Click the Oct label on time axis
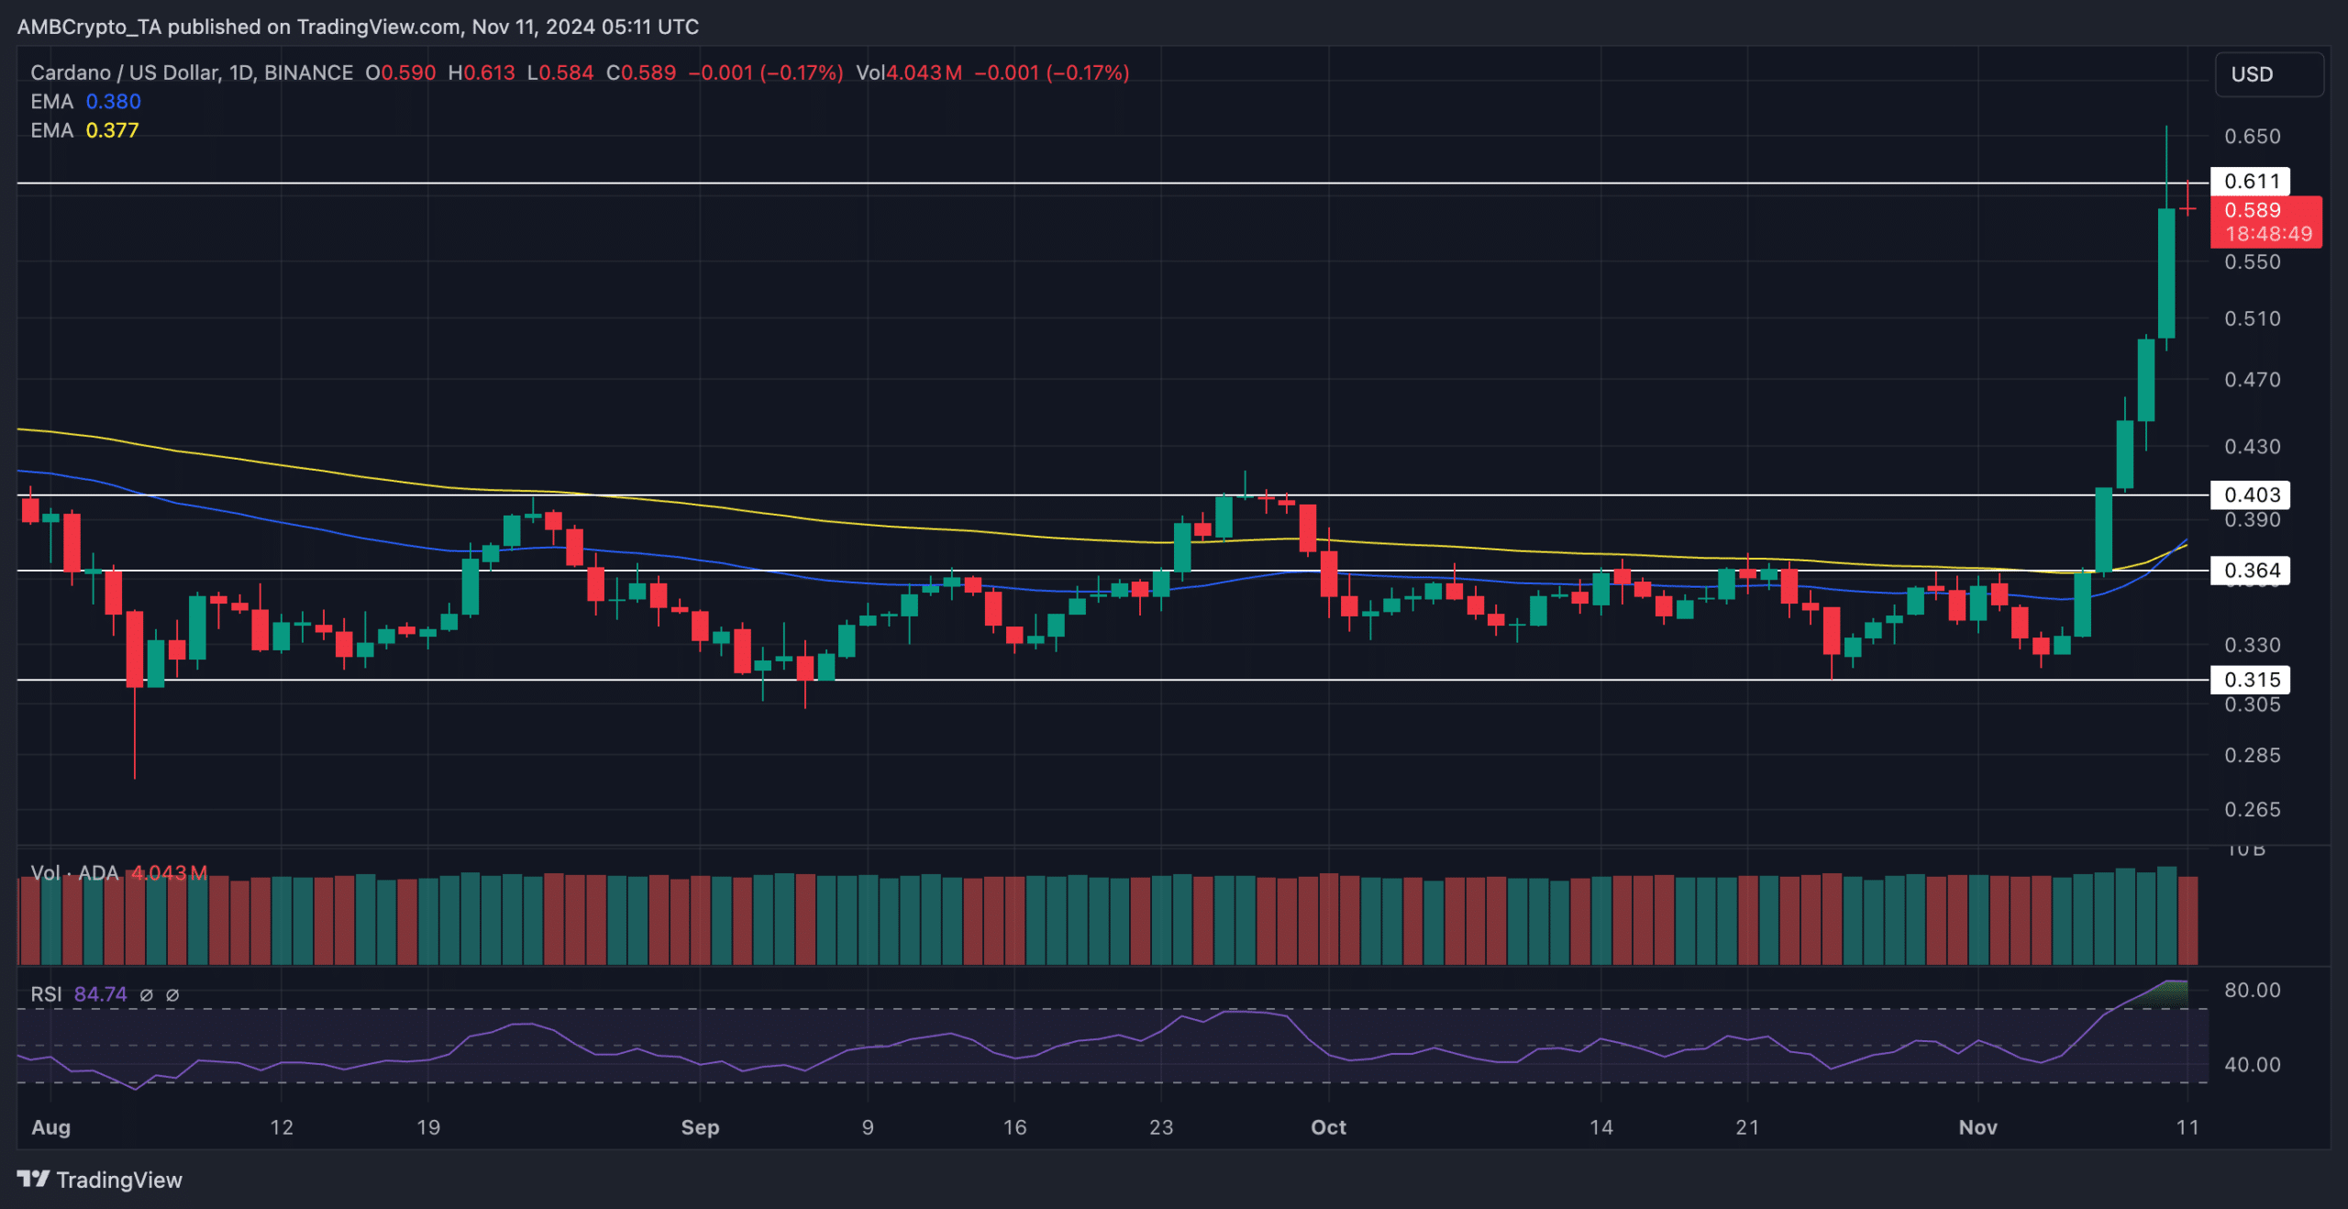This screenshot has height=1209, width=2348. click(1328, 1127)
